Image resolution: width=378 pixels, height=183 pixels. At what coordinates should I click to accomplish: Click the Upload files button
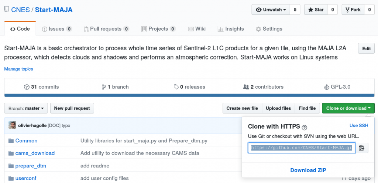(278, 108)
